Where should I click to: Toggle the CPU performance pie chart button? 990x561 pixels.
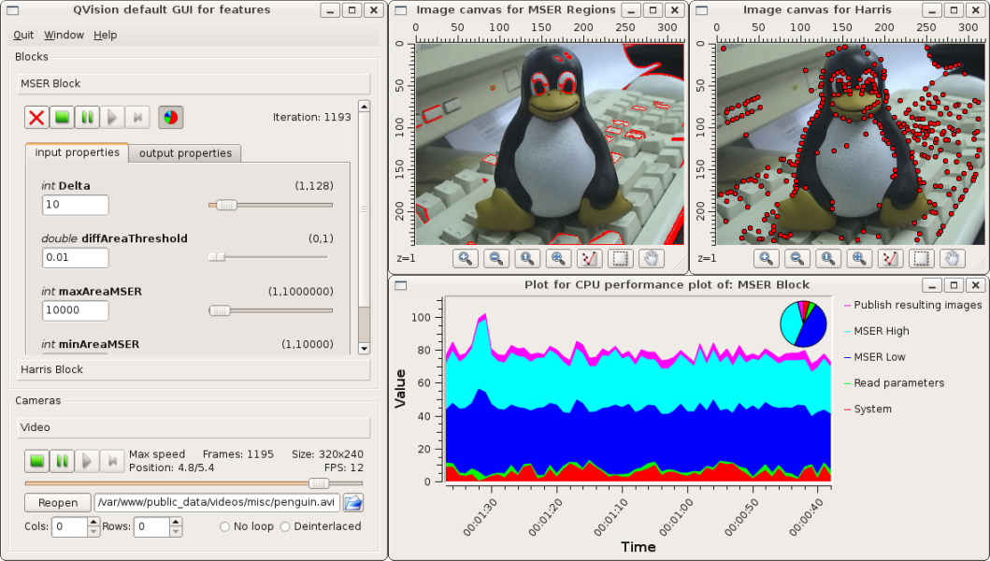pos(170,117)
